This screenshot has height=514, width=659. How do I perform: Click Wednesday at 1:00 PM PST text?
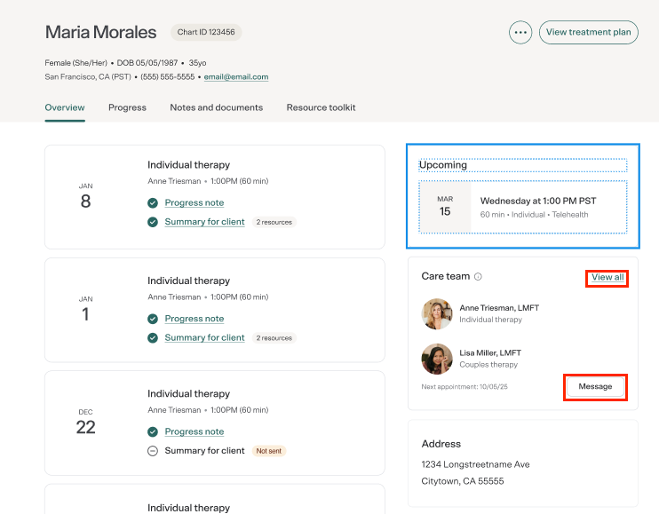coord(538,201)
